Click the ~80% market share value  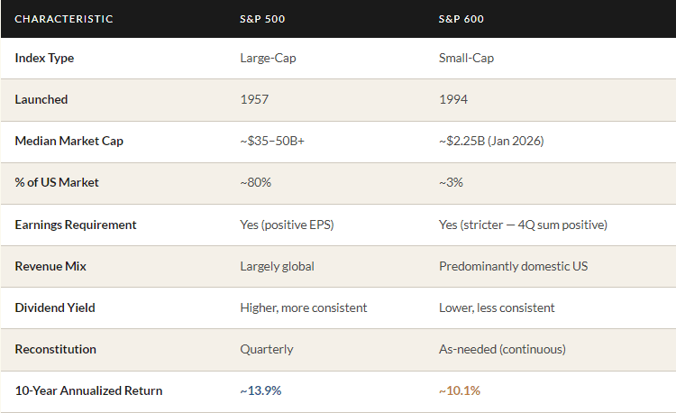[256, 182]
